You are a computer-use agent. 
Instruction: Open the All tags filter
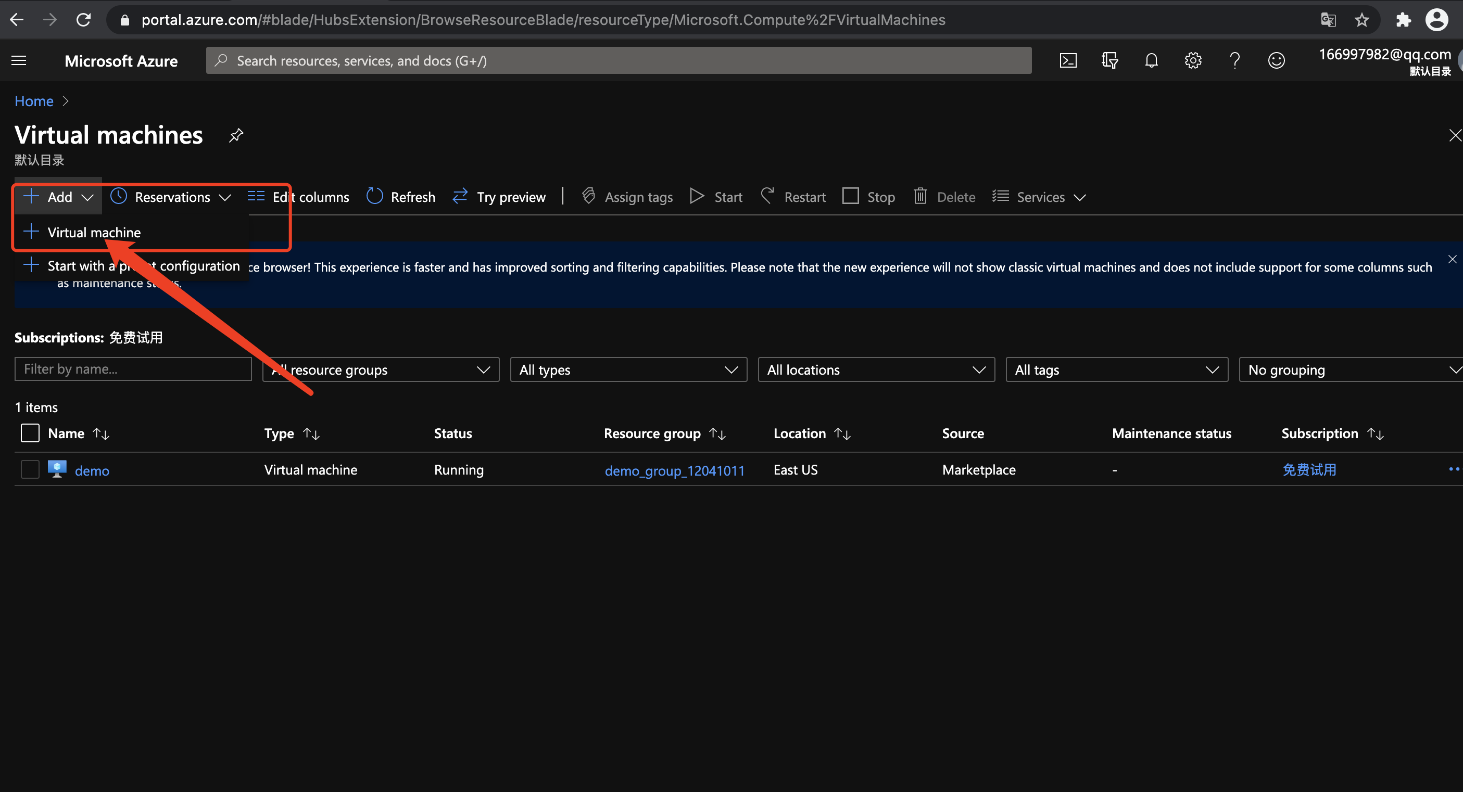click(1117, 369)
